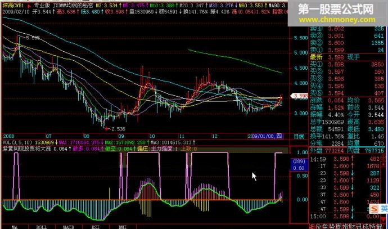
Task: Click the MA1:1716164.375 volume average
Action: pyautogui.click(x=79, y=142)
